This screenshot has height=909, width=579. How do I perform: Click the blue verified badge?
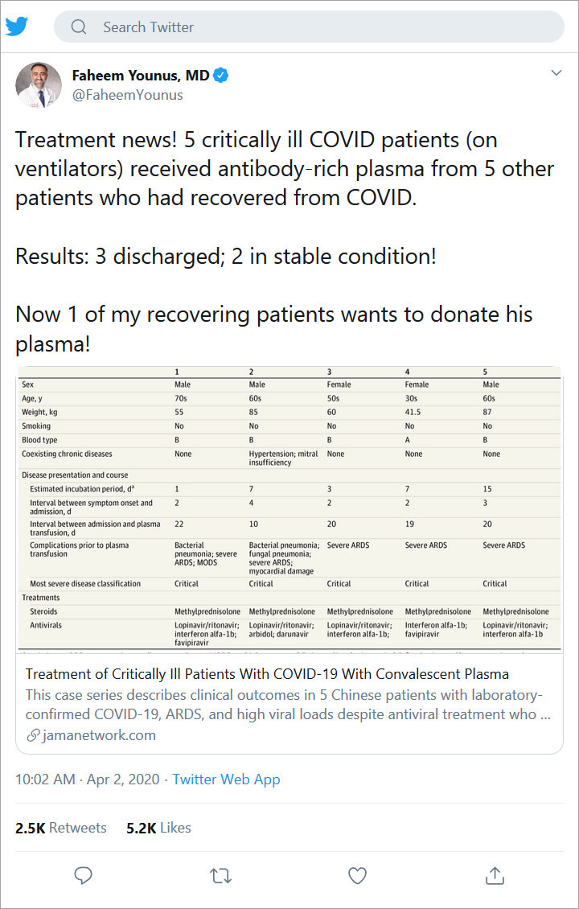pos(221,76)
